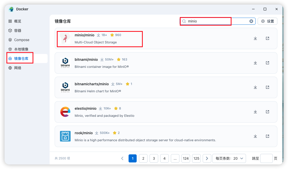Focus the 跳至 page number field
Viewport: 288px width, 169px height.
tap(266, 158)
